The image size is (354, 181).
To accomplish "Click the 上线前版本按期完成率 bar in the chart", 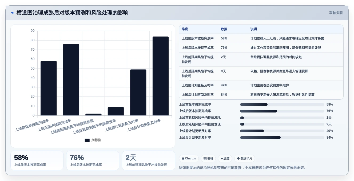I will pos(49,88).
